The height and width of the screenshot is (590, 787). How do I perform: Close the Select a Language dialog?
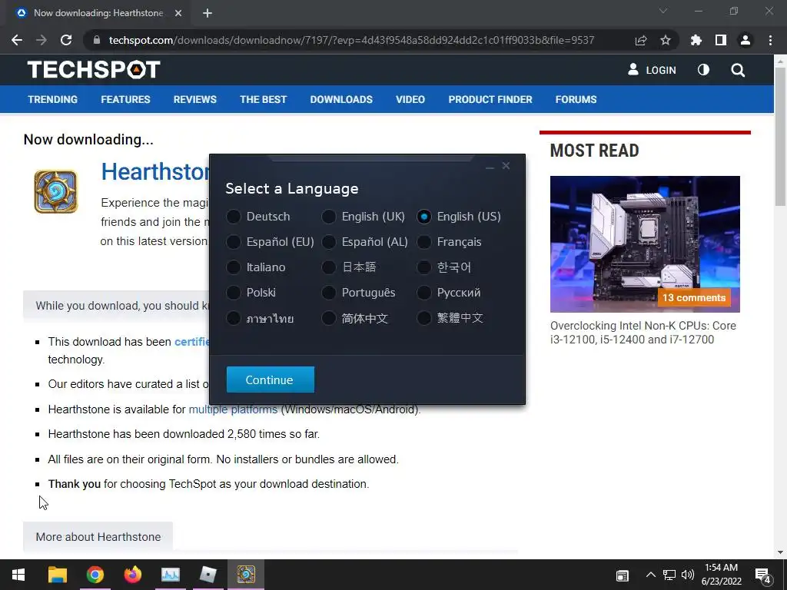coord(506,166)
